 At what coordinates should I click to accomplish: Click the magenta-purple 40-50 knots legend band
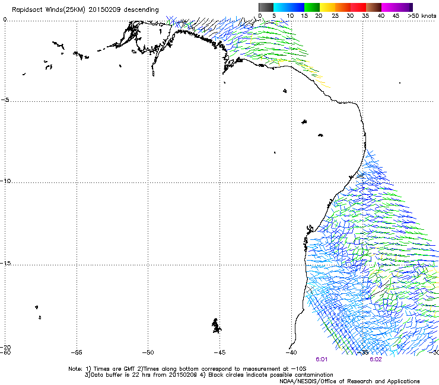pos(397,7)
